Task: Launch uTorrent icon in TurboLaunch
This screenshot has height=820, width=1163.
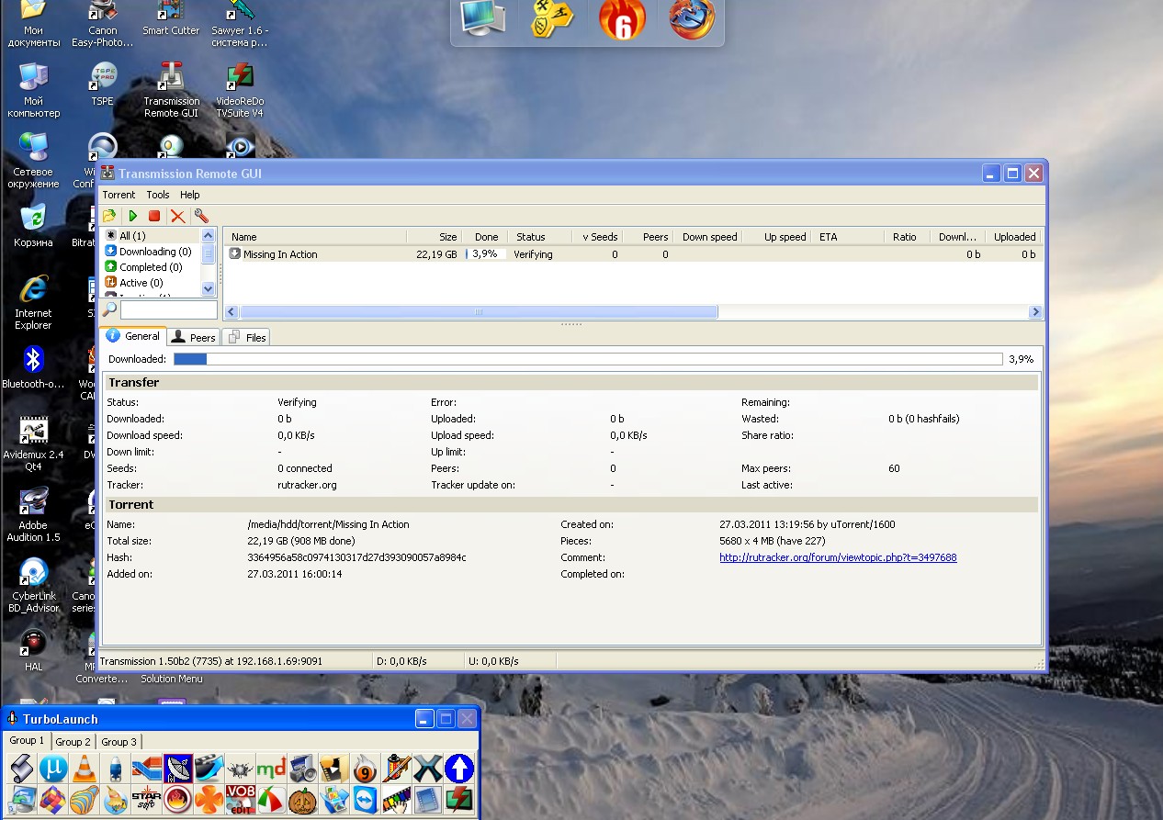Action: [53, 768]
